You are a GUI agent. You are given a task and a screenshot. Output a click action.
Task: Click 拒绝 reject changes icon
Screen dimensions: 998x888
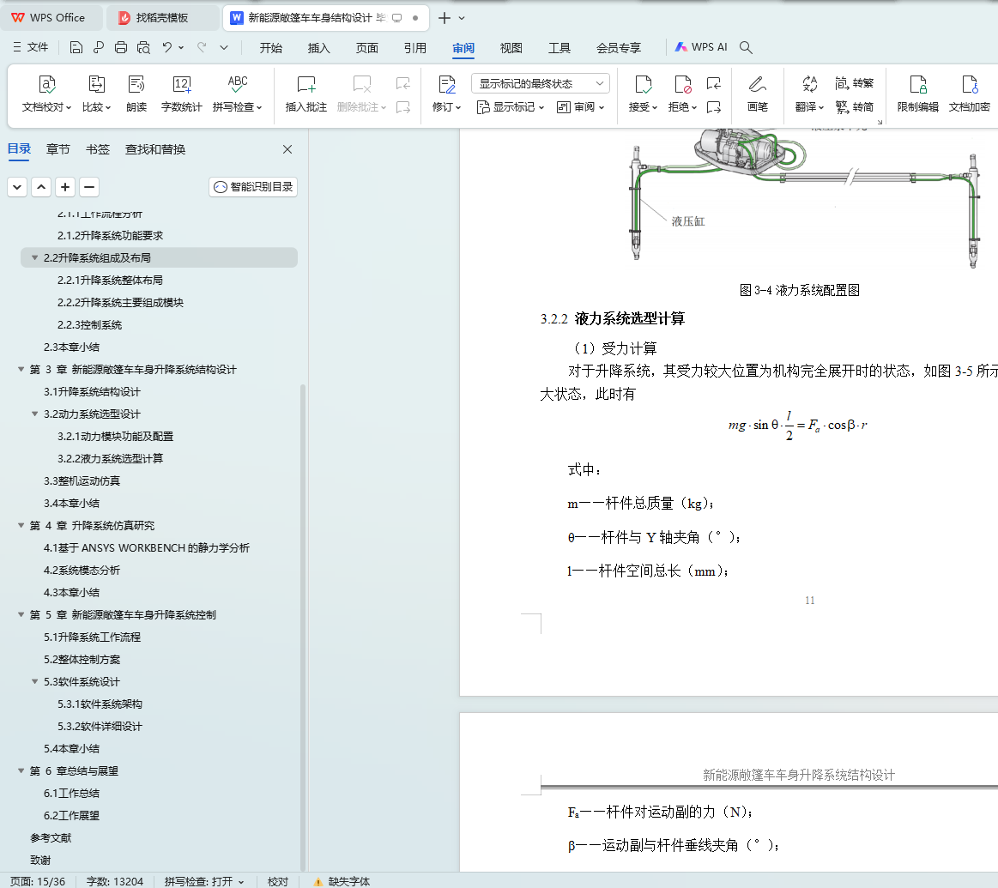682,85
